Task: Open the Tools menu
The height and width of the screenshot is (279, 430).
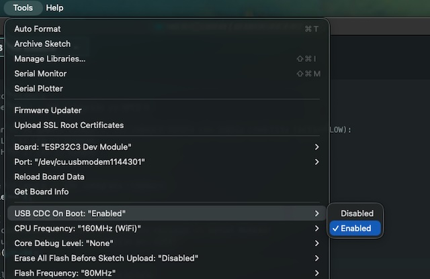Action: [22, 8]
